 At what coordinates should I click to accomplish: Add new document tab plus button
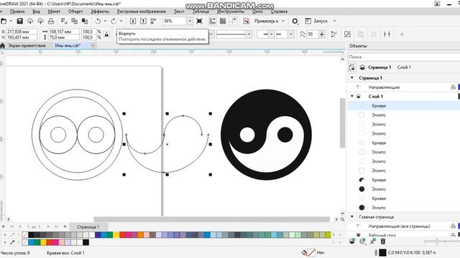point(93,46)
